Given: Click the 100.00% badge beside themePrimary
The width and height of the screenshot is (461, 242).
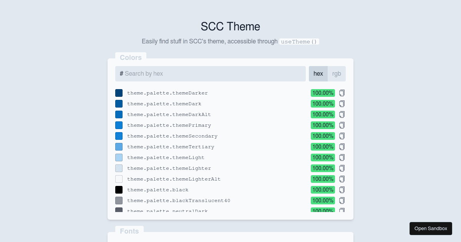Looking at the screenshot, I should pyautogui.click(x=323, y=125).
